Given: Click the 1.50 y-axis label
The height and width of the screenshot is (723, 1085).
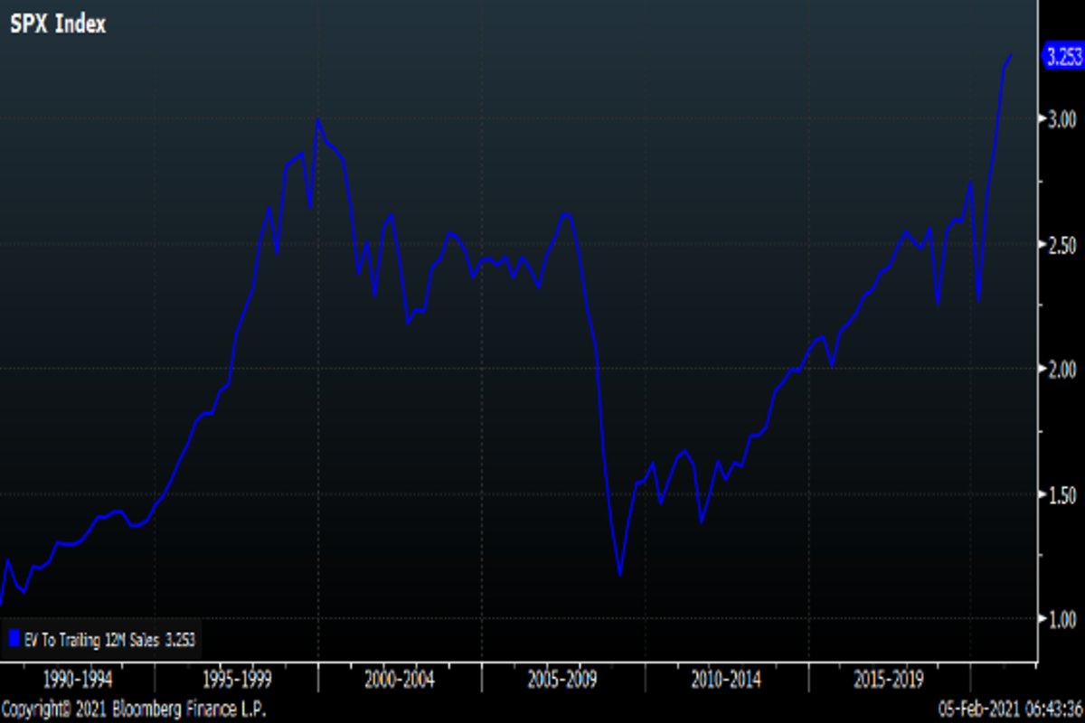Looking at the screenshot, I should (x=1061, y=494).
